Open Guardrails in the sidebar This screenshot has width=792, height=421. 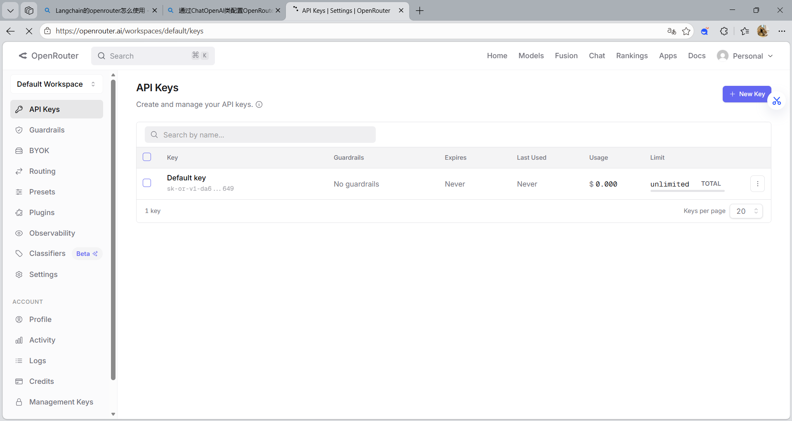(x=57, y=130)
